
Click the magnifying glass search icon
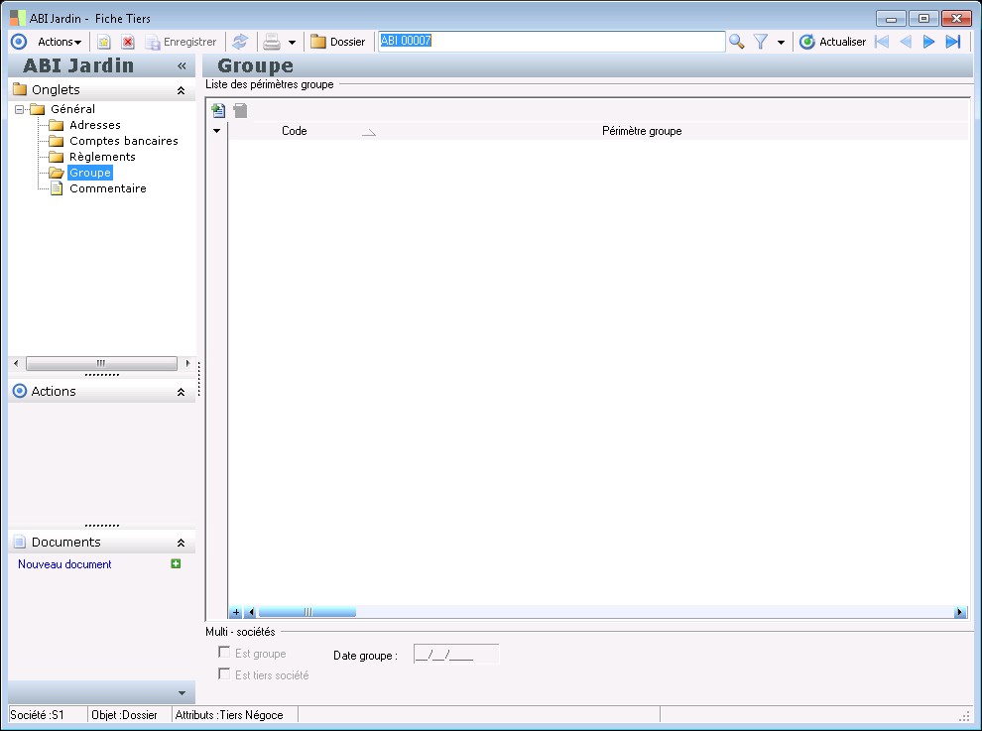point(736,42)
